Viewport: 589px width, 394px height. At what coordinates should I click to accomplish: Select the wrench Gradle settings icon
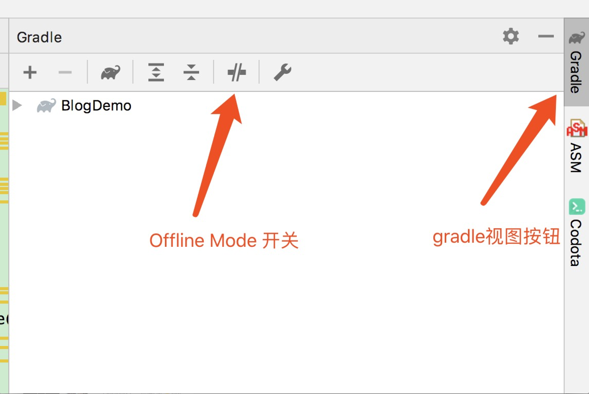(x=284, y=72)
